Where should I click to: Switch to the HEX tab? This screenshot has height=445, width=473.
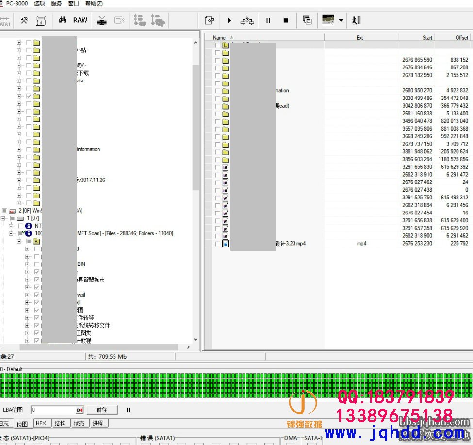[x=41, y=423]
